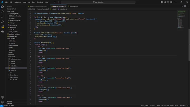Open the Manage gear icon
Screen dimensions: 190x107
click(3, 102)
